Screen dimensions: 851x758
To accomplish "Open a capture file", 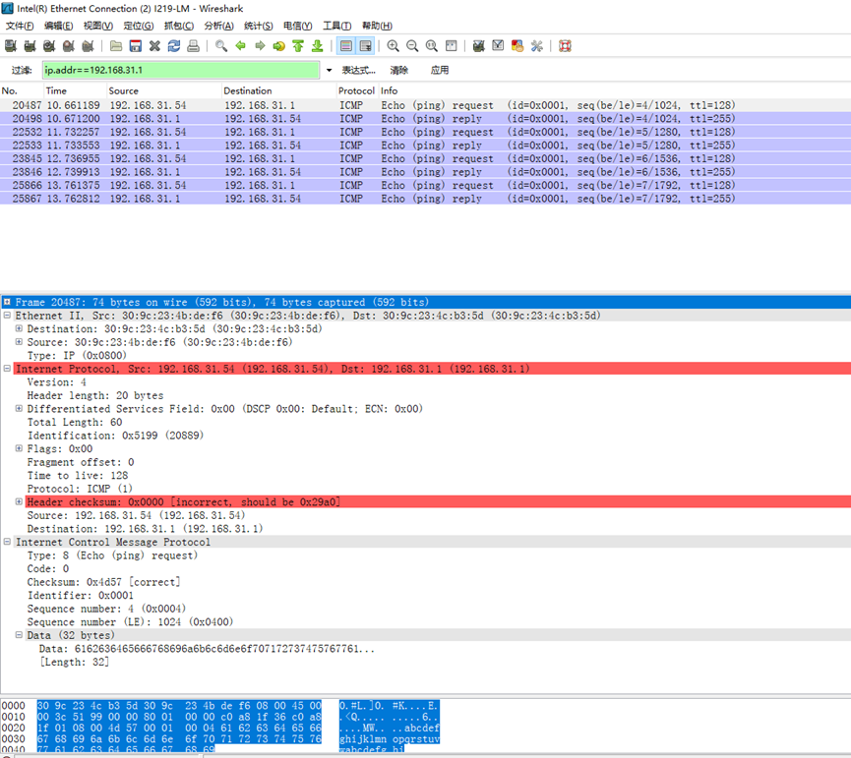I will pos(116,46).
